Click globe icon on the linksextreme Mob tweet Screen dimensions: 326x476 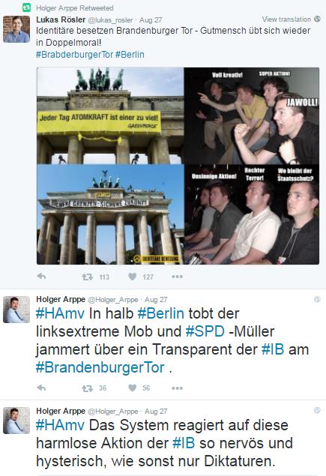(317, 299)
